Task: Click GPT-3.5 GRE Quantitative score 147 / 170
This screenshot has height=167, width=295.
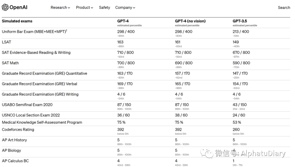Action: point(240,74)
